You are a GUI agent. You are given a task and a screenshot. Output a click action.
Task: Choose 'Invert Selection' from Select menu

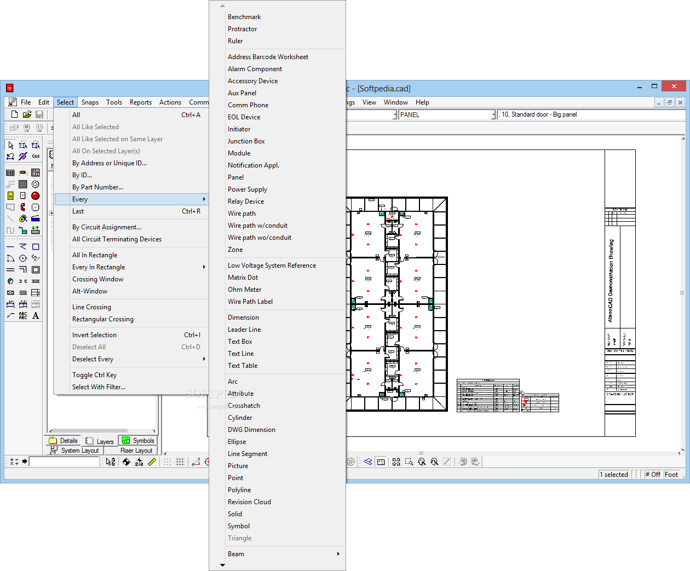point(131,335)
